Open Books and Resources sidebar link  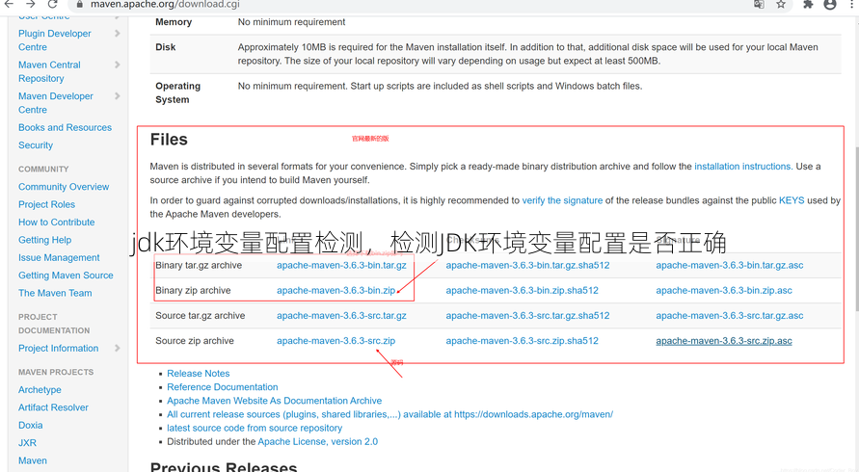pyautogui.click(x=65, y=127)
